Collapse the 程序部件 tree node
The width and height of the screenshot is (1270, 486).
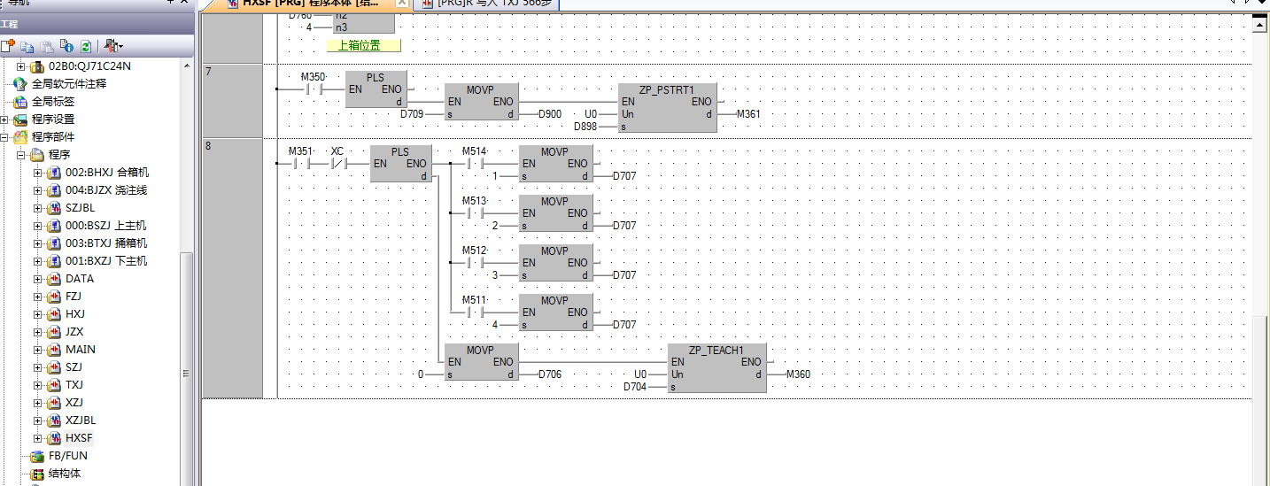click(4, 137)
